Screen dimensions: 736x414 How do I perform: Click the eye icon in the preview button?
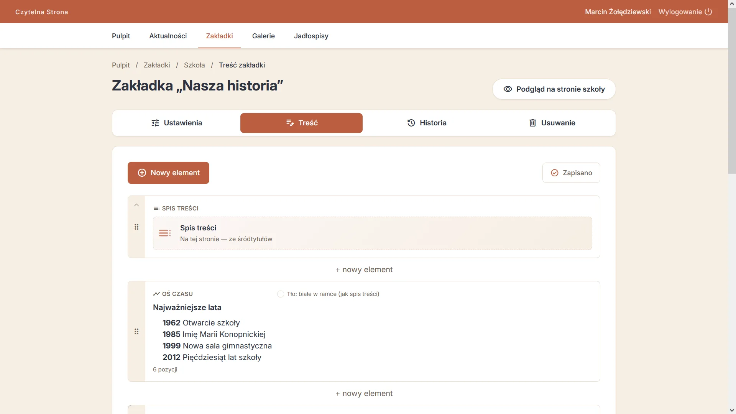pyautogui.click(x=508, y=89)
